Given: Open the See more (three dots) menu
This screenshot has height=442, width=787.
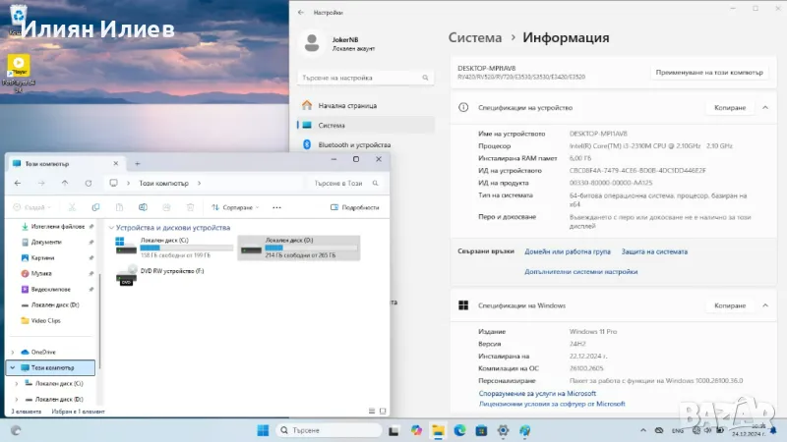Looking at the screenshot, I should pos(276,207).
